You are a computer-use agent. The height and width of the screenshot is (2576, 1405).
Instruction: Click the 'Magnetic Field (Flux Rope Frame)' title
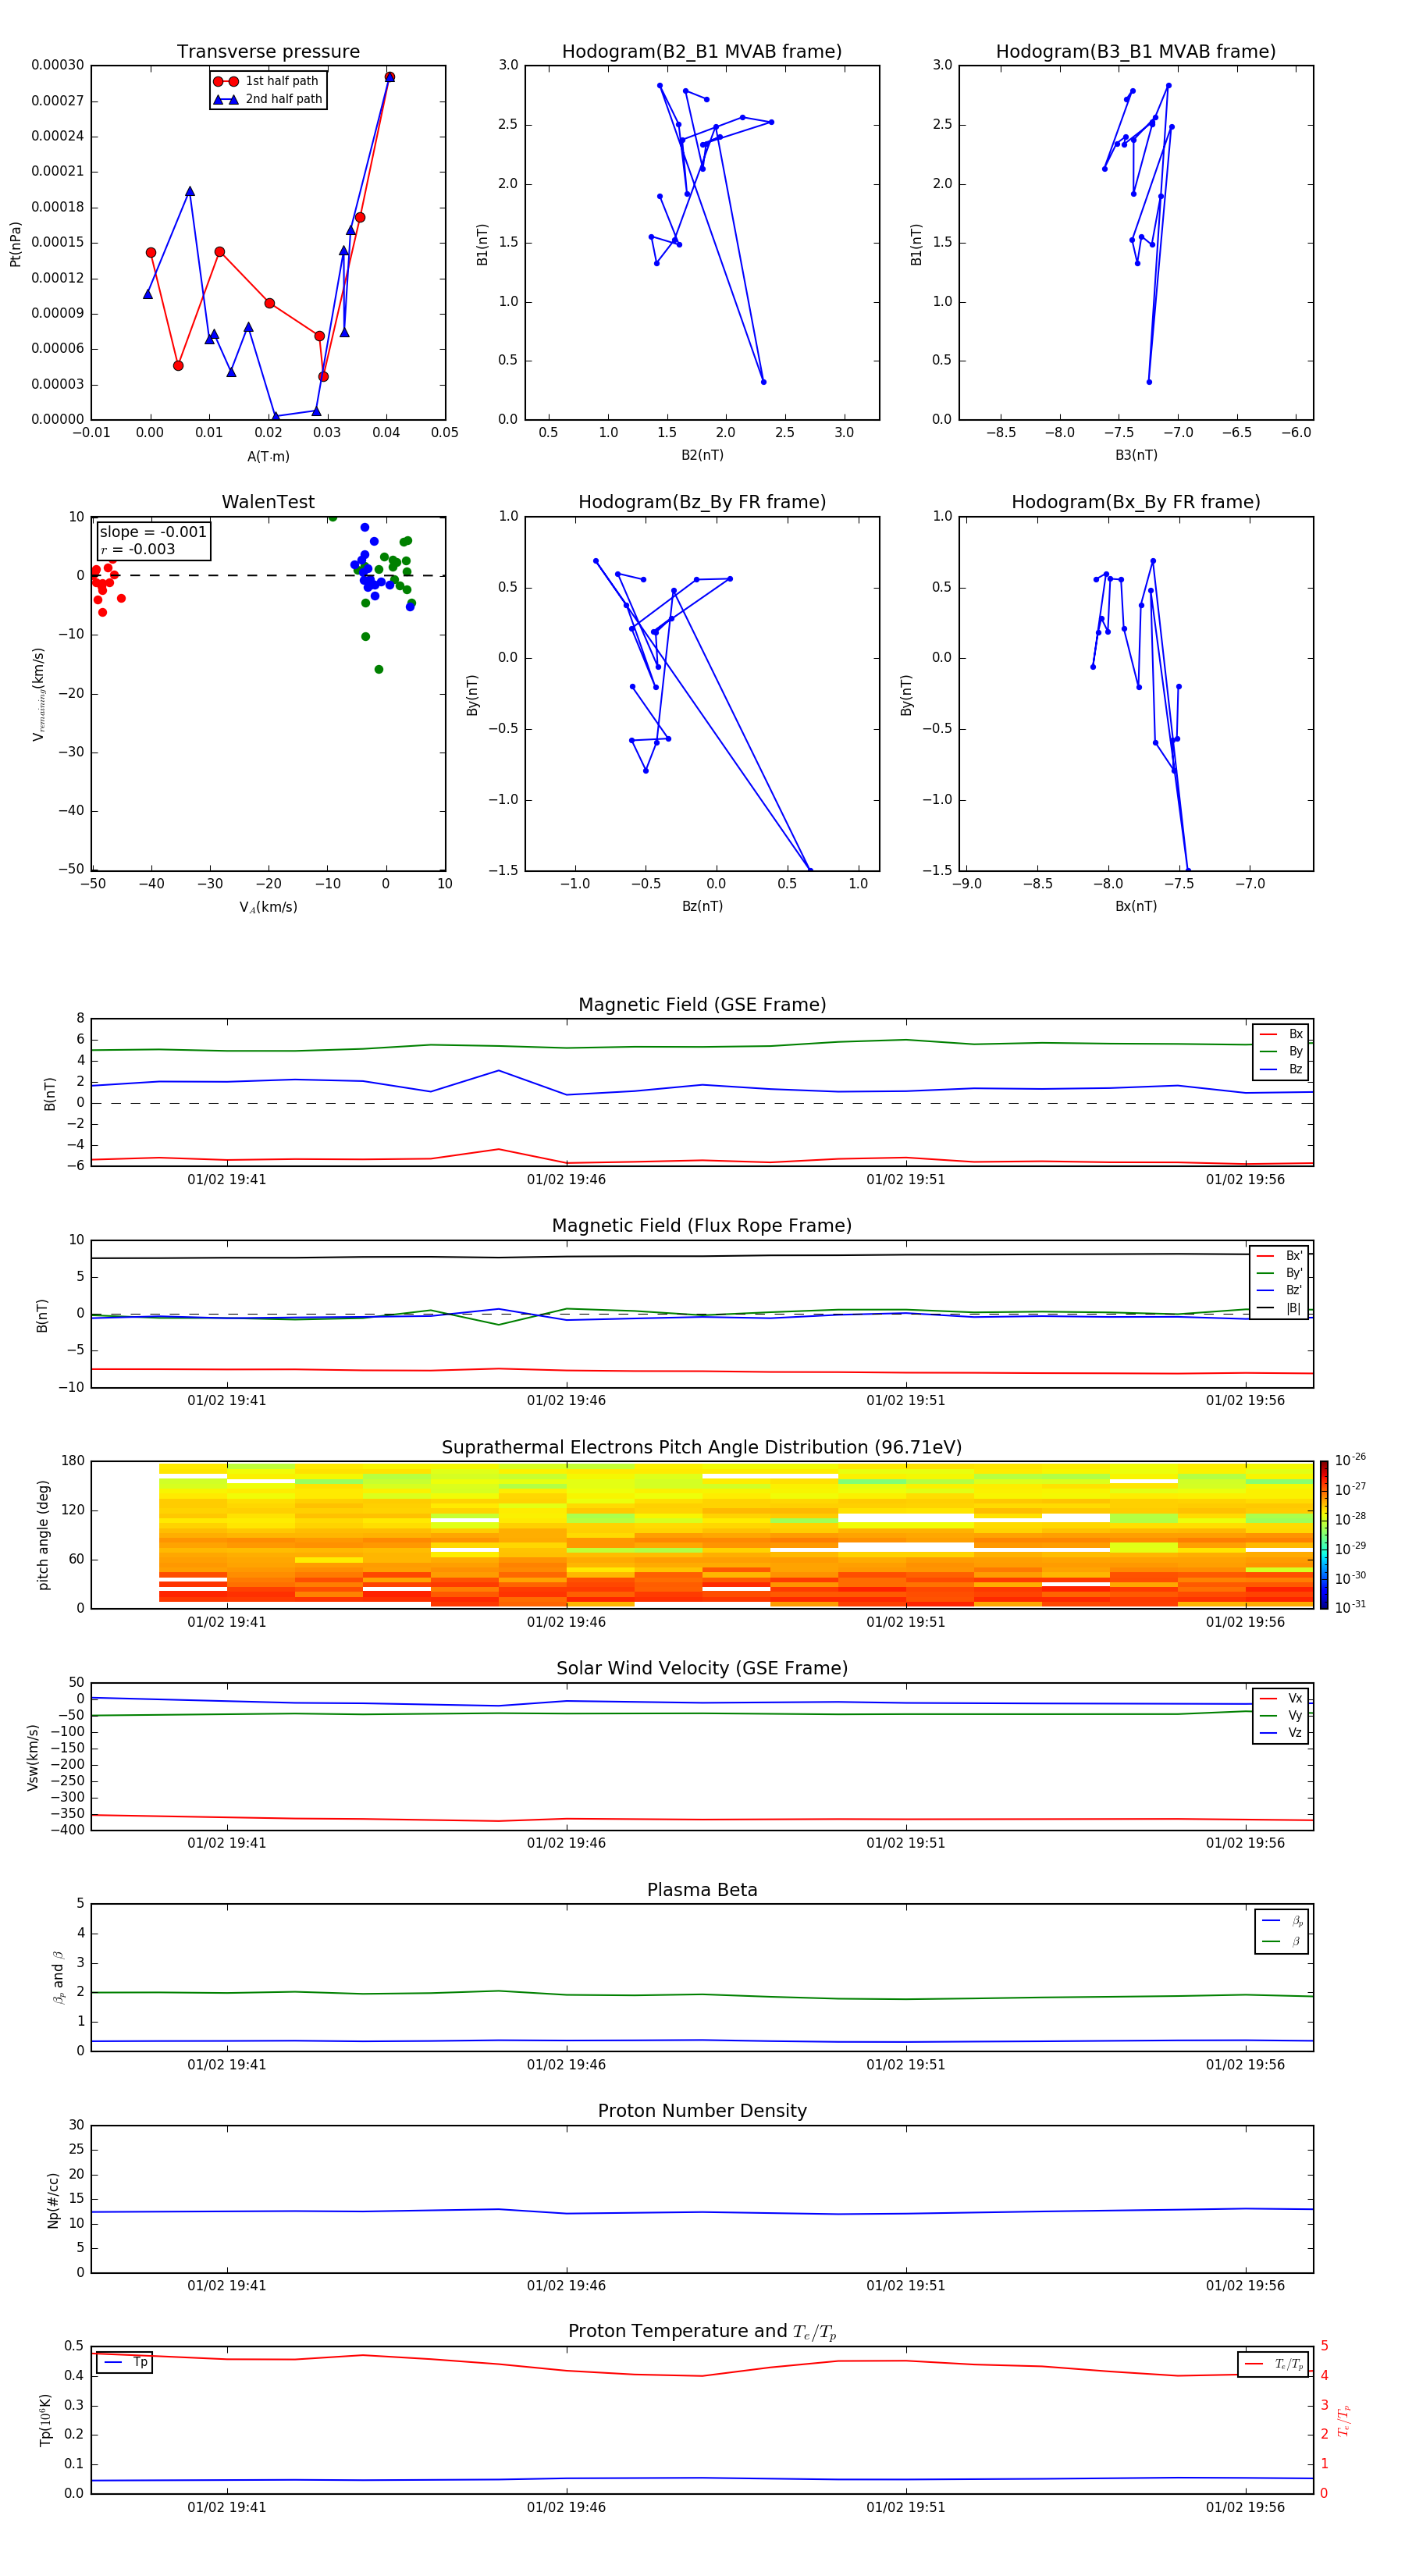[702, 1226]
